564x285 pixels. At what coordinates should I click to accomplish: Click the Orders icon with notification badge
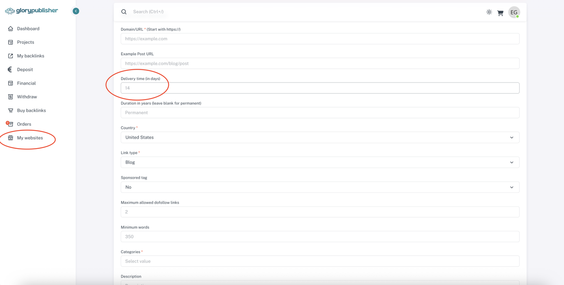tap(10, 124)
